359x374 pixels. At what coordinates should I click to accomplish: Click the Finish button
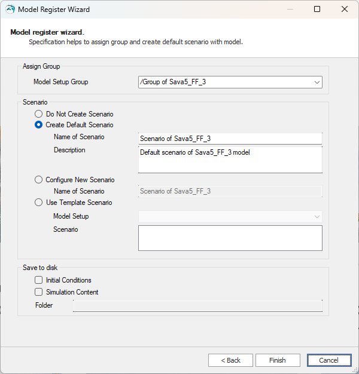coord(278,360)
